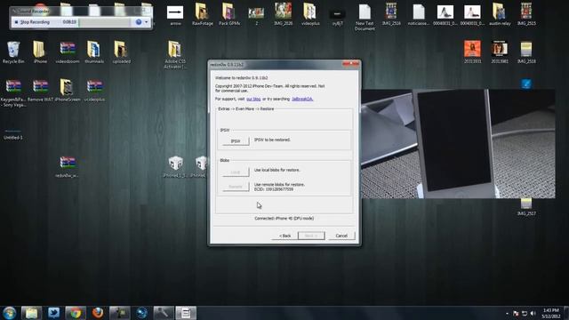Show hidden system tray icons

(x=507, y=313)
